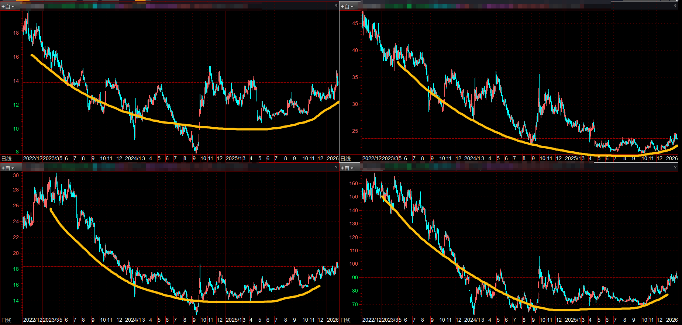
Task: Select 2025/1 on the bottom-right chart time axis
Action: 572,320
